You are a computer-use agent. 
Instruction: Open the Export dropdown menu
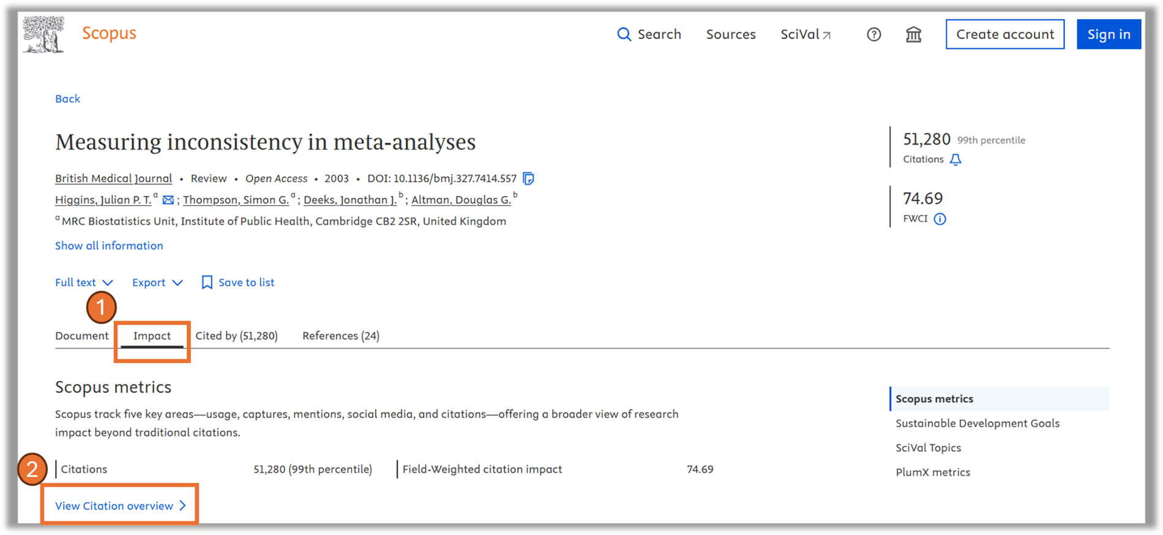click(x=157, y=282)
